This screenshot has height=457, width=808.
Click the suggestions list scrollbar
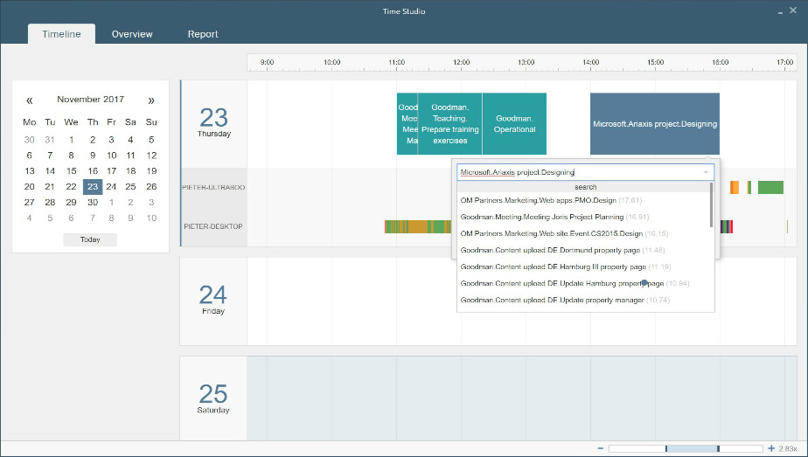712,204
